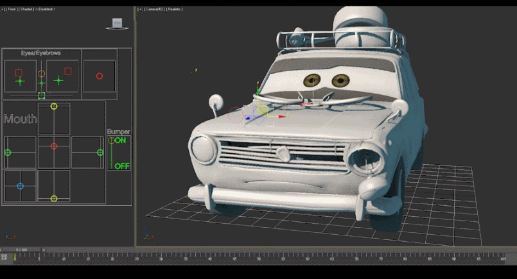
Task: Click the Bumper ON label
Action: [121, 140]
